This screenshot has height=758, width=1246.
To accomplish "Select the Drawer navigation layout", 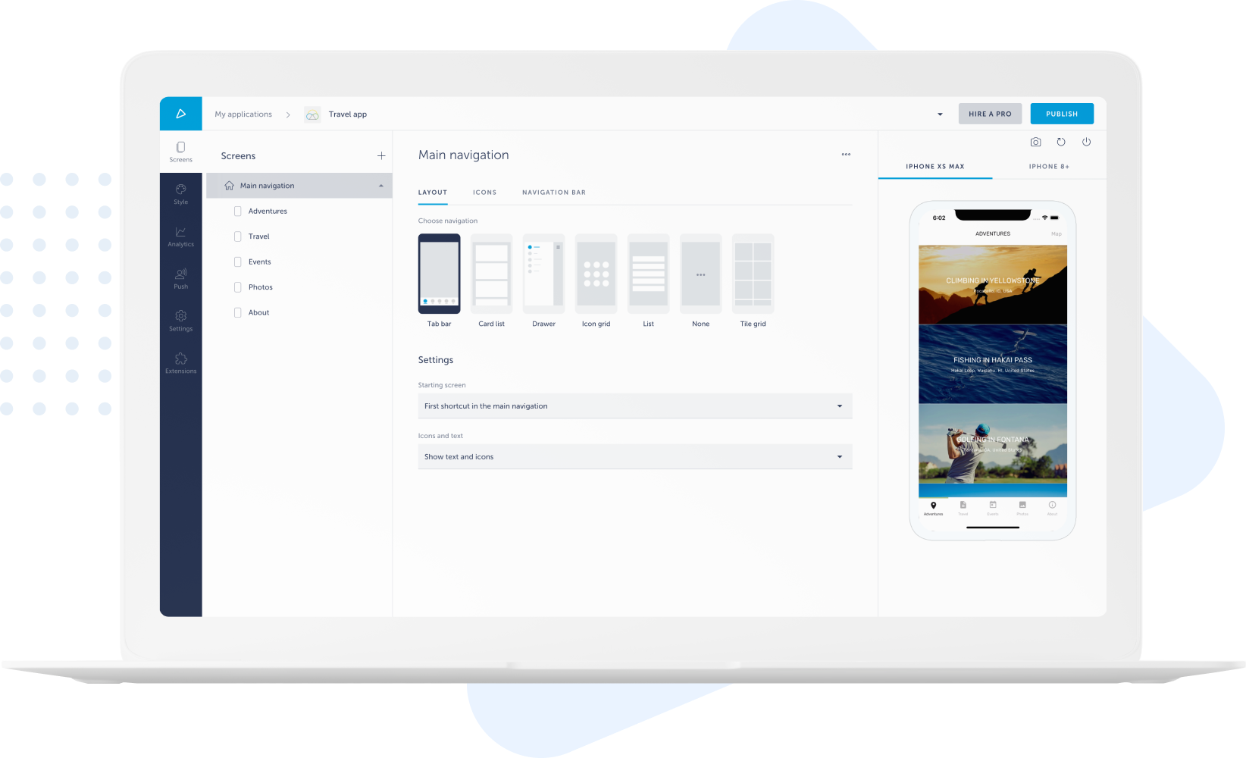I will click(x=543, y=274).
